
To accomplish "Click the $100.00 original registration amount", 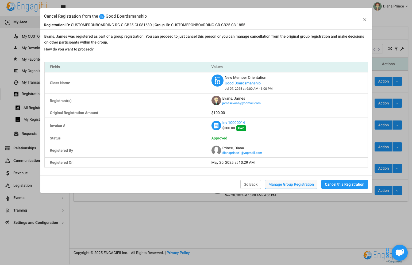I will coord(218,113).
